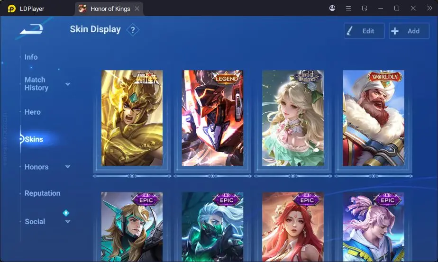This screenshot has height=262, width=438.
Task: Click the EPIC badge on the pink-haired skin
Action: (387, 200)
